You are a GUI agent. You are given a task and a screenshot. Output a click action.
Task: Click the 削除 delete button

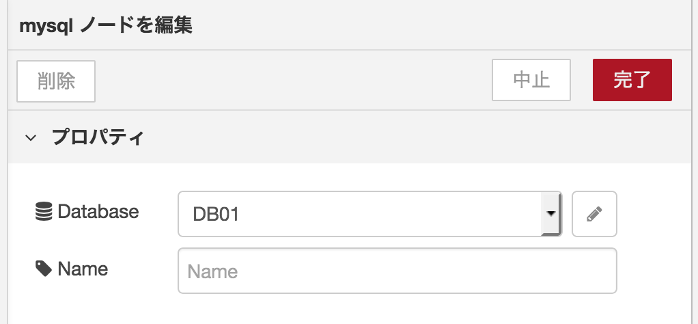click(56, 81)
